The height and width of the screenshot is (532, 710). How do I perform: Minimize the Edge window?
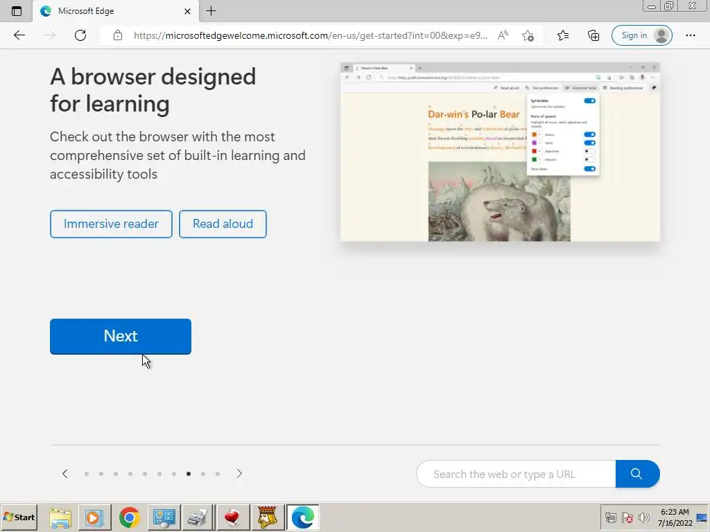click(652, 6)
